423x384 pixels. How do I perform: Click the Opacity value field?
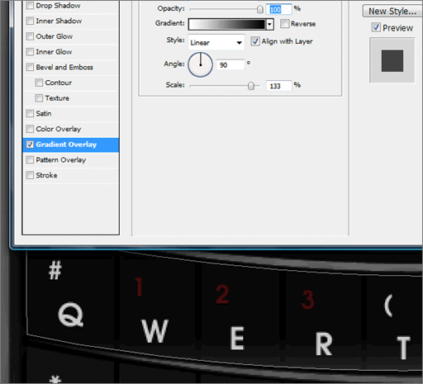click(278, 9)
